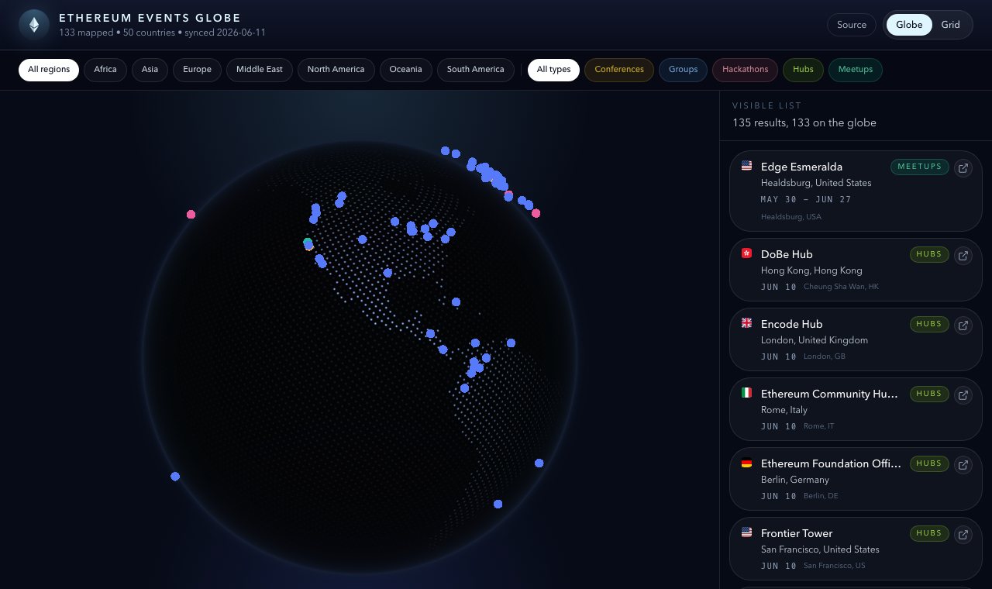This screenshot has width=992, height=589.
Task: Open the Source button
Action: [x=852, y=25]
